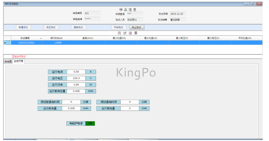This screenshot has height=141, width=269.
Task: Minimize the 待机测试实验 window
Action: pos(247,4)
